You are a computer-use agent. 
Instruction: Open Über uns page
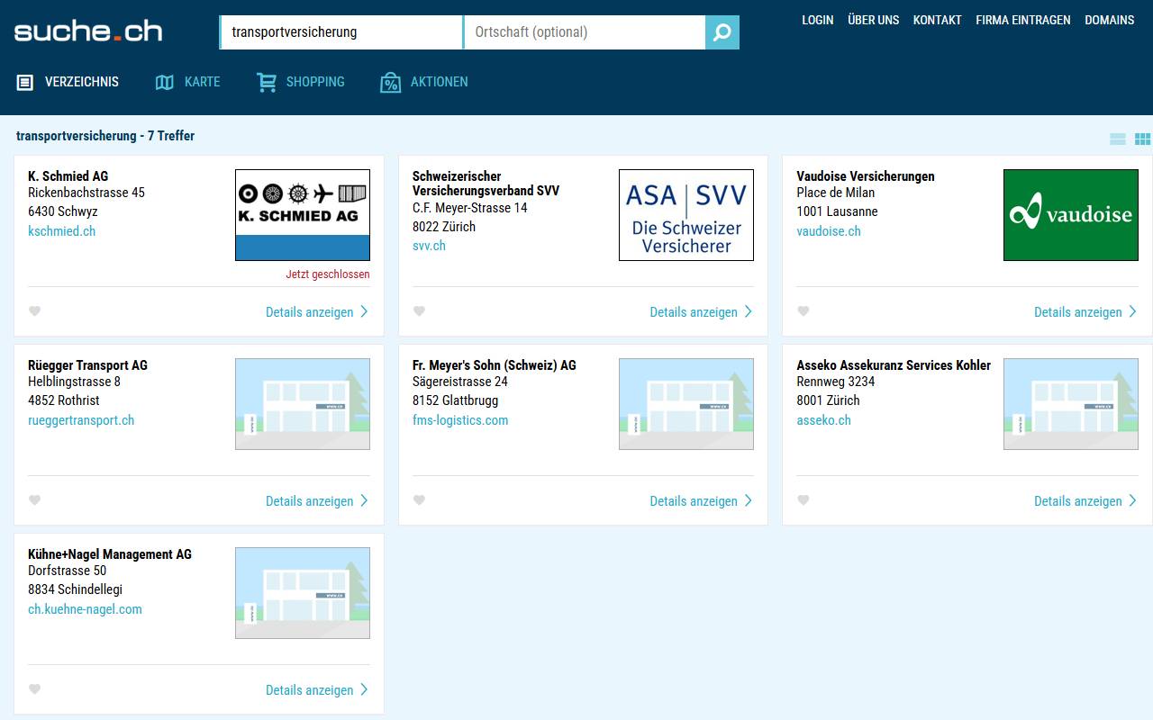click(x=873, y=20)
